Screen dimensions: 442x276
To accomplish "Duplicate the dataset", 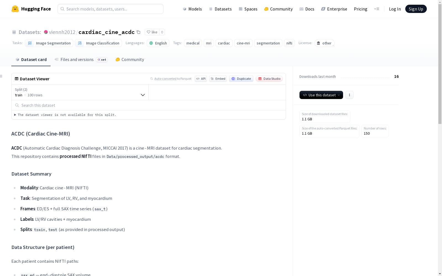I will click(x=241, y=79).
